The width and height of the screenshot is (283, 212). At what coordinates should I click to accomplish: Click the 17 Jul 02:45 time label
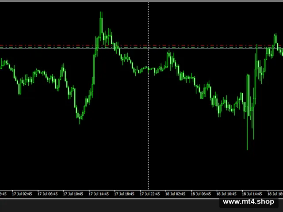pyautogui.click(x=22, y=194)
